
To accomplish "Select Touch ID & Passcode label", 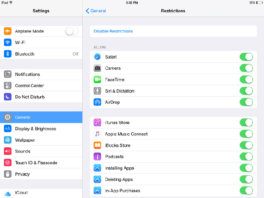I will click(x=36, y=163).
